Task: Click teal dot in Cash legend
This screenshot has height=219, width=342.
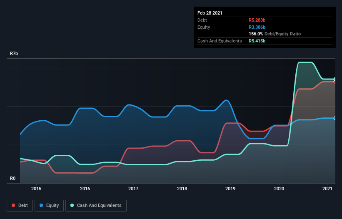Action: click(x=72, y=205)
